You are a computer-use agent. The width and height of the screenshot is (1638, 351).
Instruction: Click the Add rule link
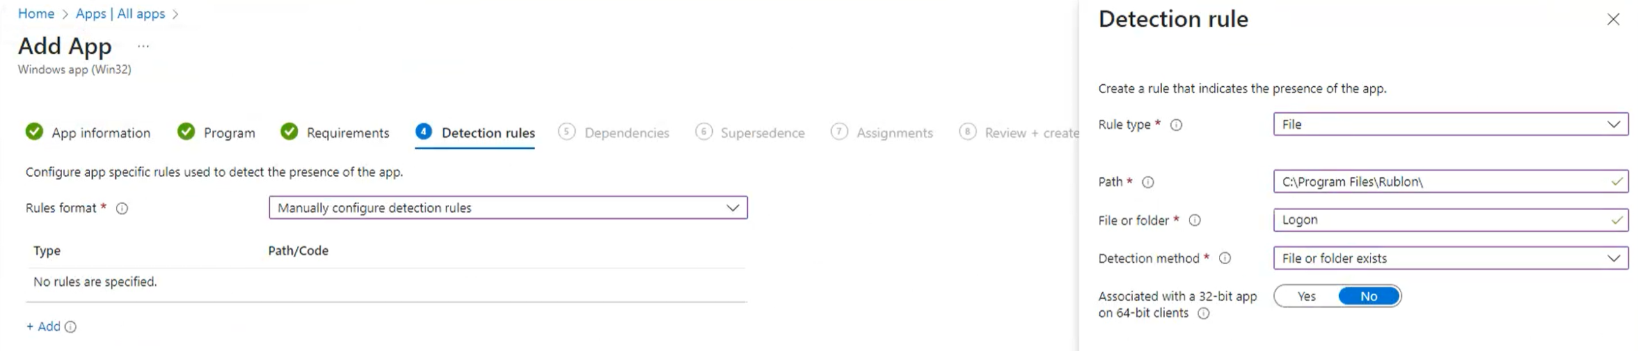(x=44, y=327)
